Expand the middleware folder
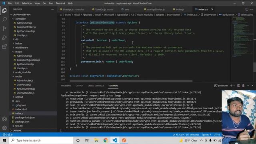 pyautogui.click(x=22, y=48)
